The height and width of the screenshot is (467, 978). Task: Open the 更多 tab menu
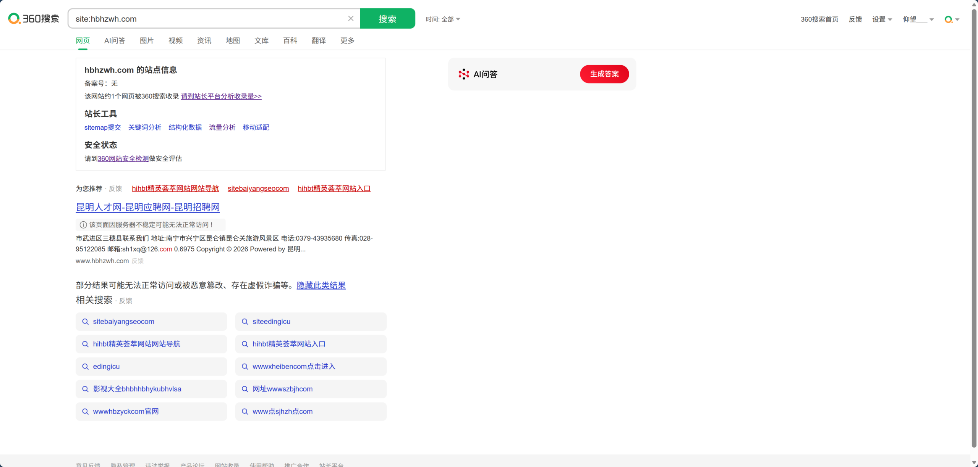(x=347, y=40)
